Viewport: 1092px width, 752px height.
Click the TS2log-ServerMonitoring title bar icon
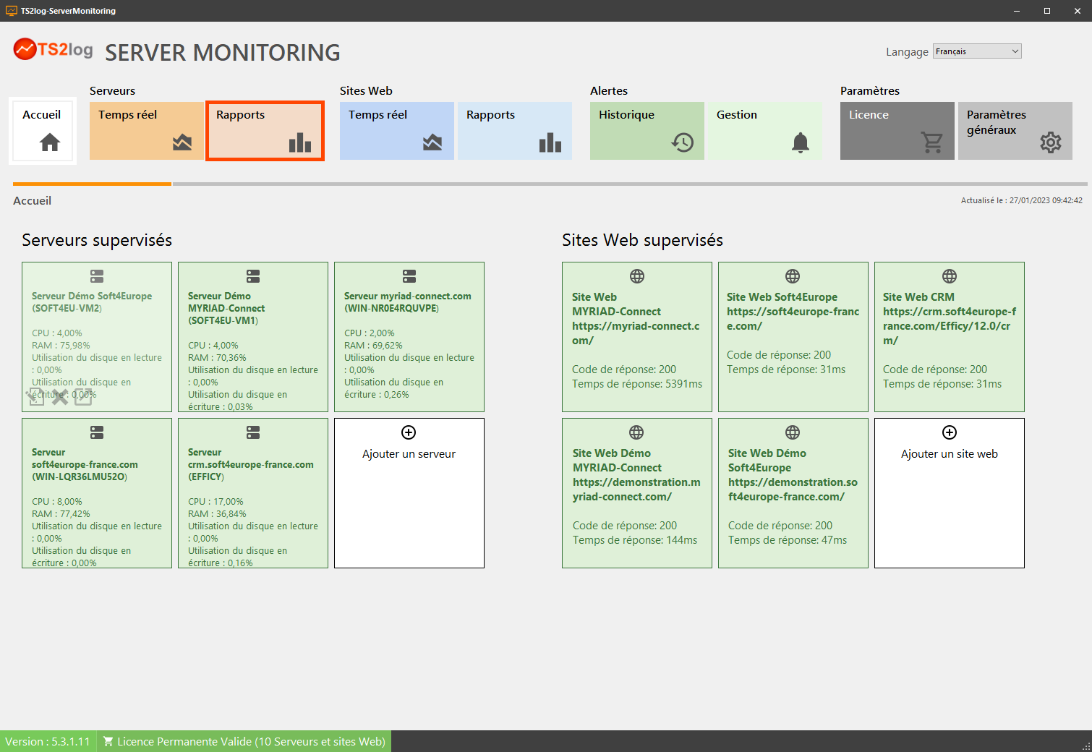click(x=11, y=11)
